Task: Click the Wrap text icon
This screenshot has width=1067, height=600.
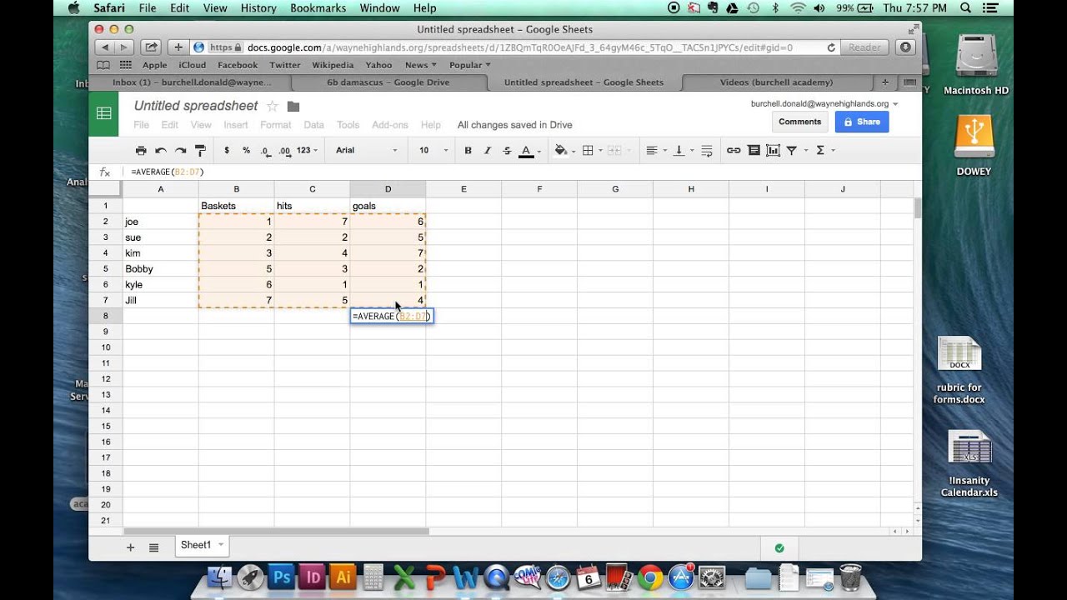Action: pos(707,151)
